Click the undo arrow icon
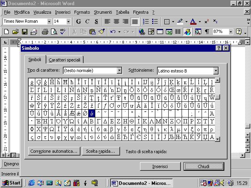Screen dimensions: 251x188 tap(113, 32)
